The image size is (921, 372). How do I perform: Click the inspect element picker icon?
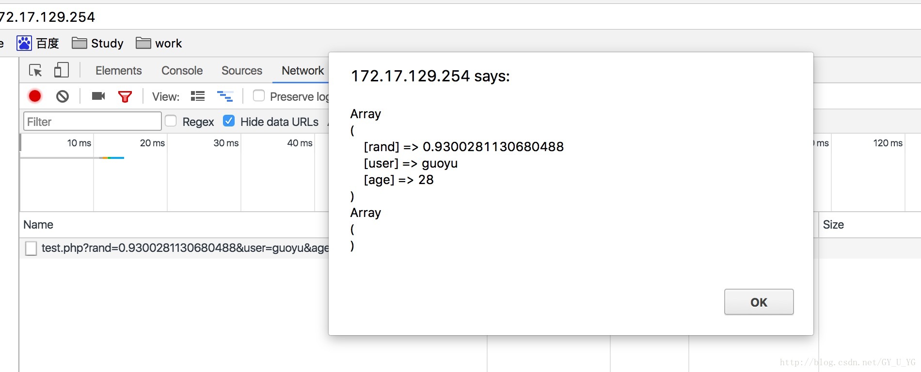[35, 70]
